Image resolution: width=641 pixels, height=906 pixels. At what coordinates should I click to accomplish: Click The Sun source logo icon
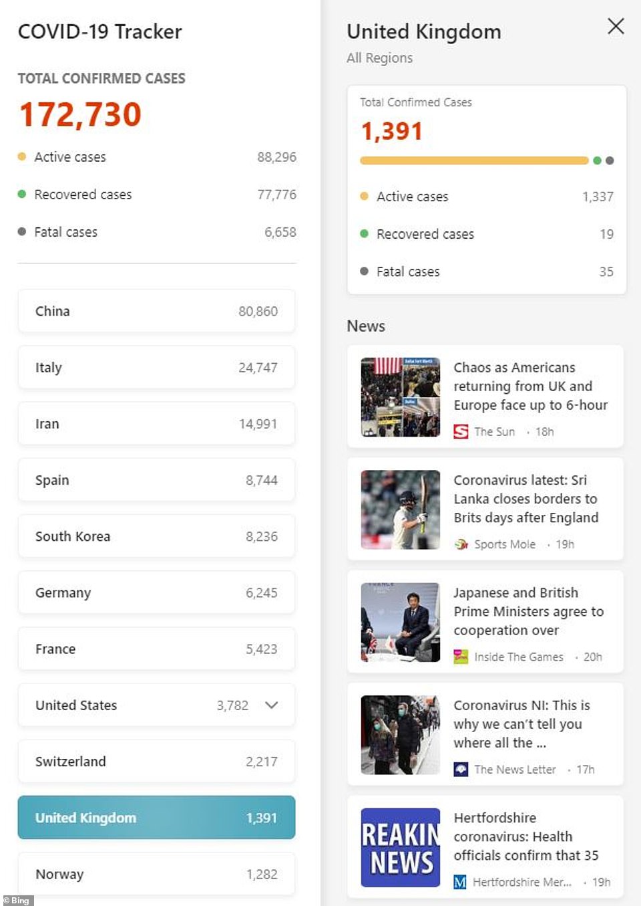[x=461, y=431]
